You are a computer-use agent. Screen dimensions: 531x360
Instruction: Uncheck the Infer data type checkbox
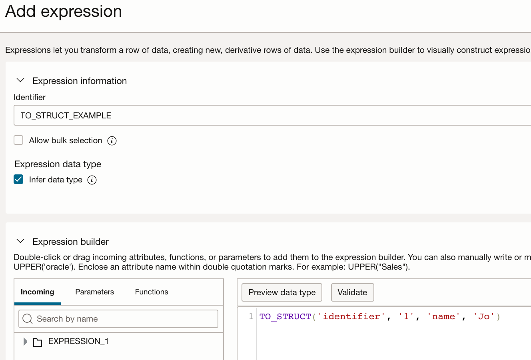point(18,179)
